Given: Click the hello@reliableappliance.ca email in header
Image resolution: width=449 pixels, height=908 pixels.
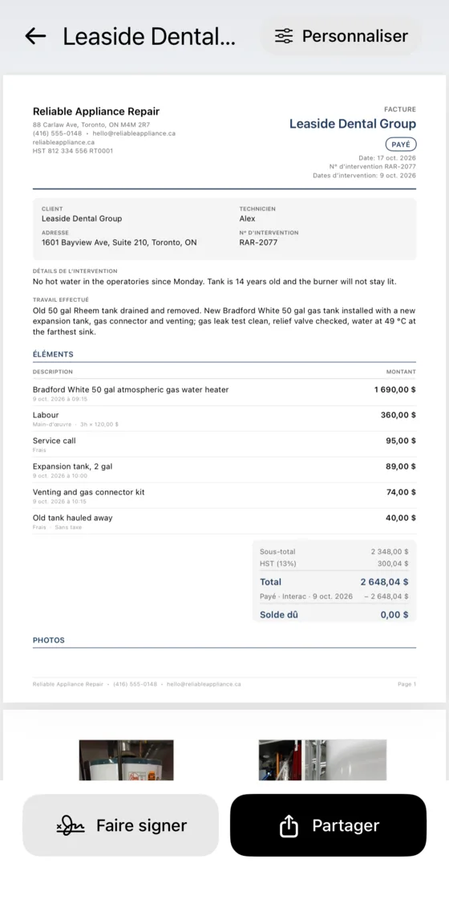Looking at the screenshot, I should tap(134, 133).
